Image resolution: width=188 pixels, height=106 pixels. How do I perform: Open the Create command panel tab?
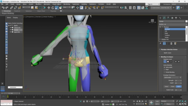(x=160, y=18)
